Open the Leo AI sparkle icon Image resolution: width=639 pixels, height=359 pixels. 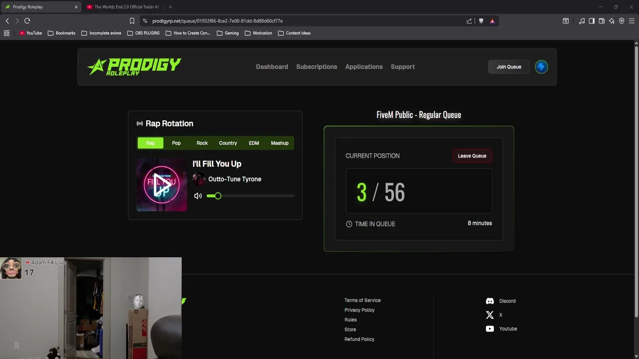[x=612, y=21]
